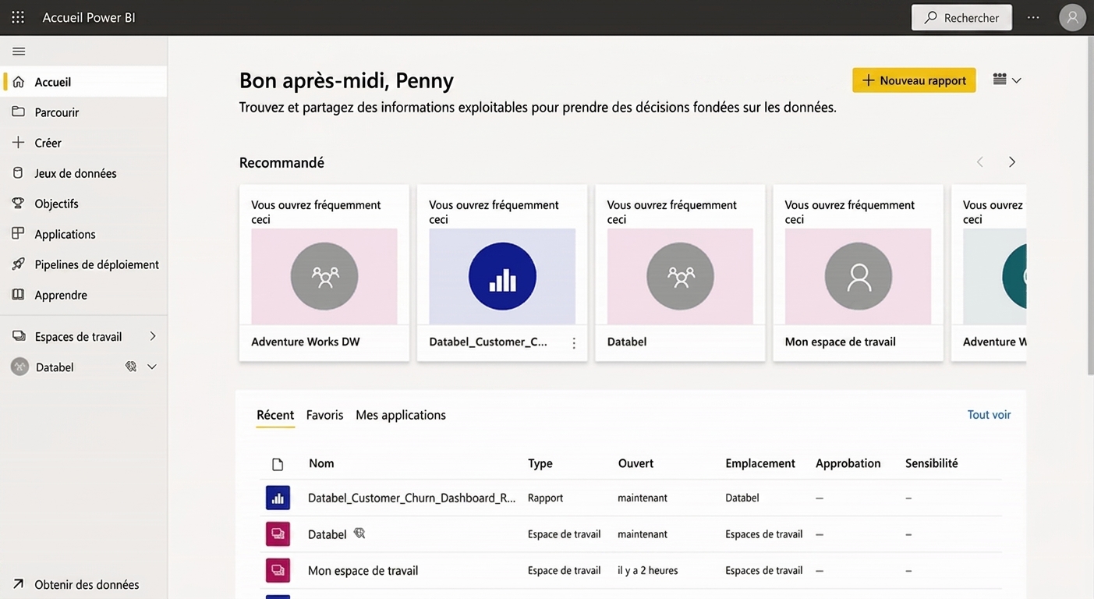Click the report icon for Databel_Customer_Churn_Dashboard row
This screenshot has height=599, width=1094.
[278, 498]
